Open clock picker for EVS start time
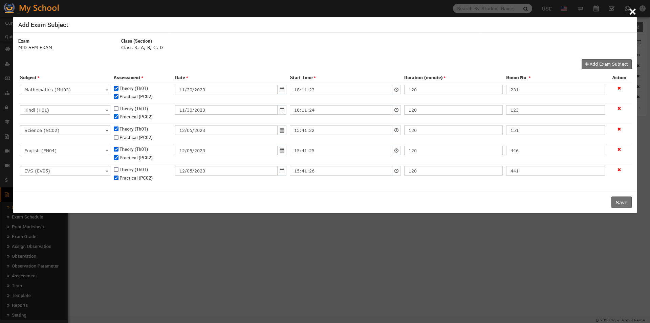The image size is (650, 323). coord(396,171)
